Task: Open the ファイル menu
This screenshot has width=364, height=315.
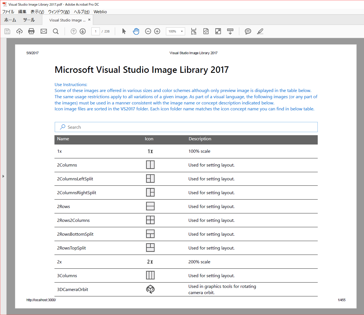Action: coord(8,12)
